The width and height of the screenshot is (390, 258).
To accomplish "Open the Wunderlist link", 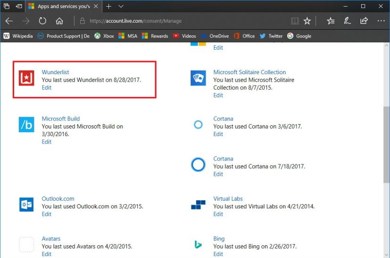I will [55, 72].
